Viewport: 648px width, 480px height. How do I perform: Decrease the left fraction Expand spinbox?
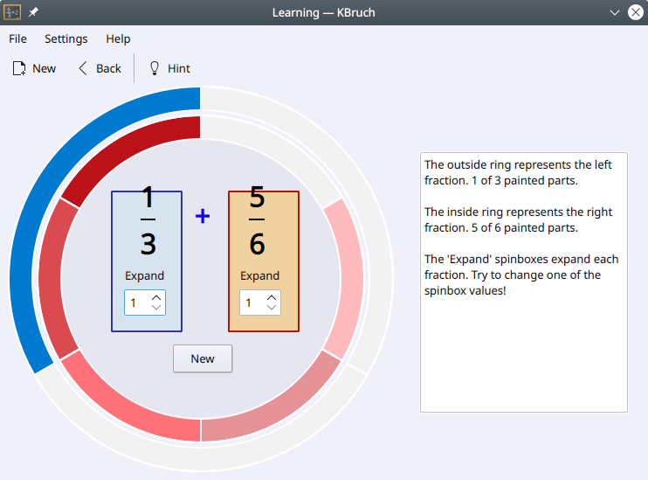pyautogui.click(x=156, y=308)
